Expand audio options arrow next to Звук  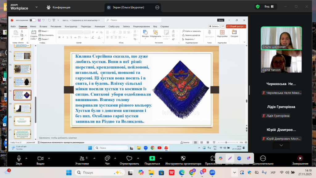(x=26, y=158)
